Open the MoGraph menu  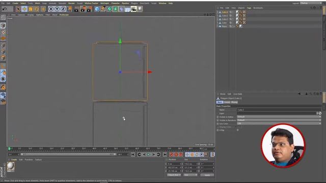tap(104, 4)
